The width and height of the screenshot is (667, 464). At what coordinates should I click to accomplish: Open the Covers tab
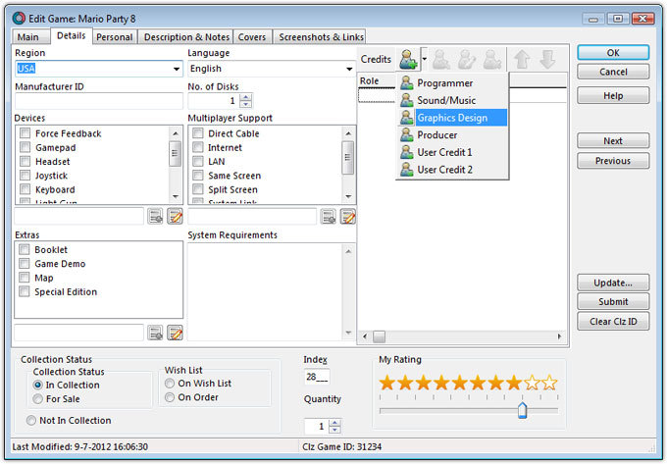tap(252, 37)
